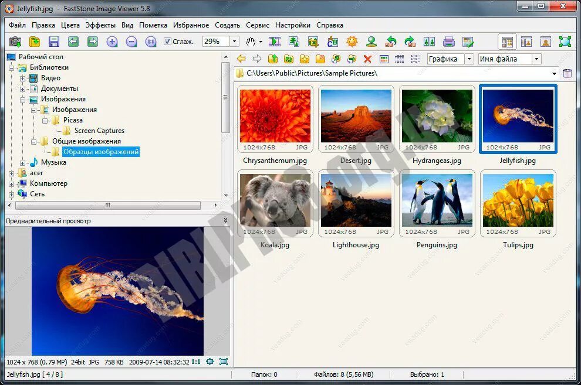The width and height of the screenshot is (581, 385).
Task: Switch to list view icon
Action: click(416, 59)
